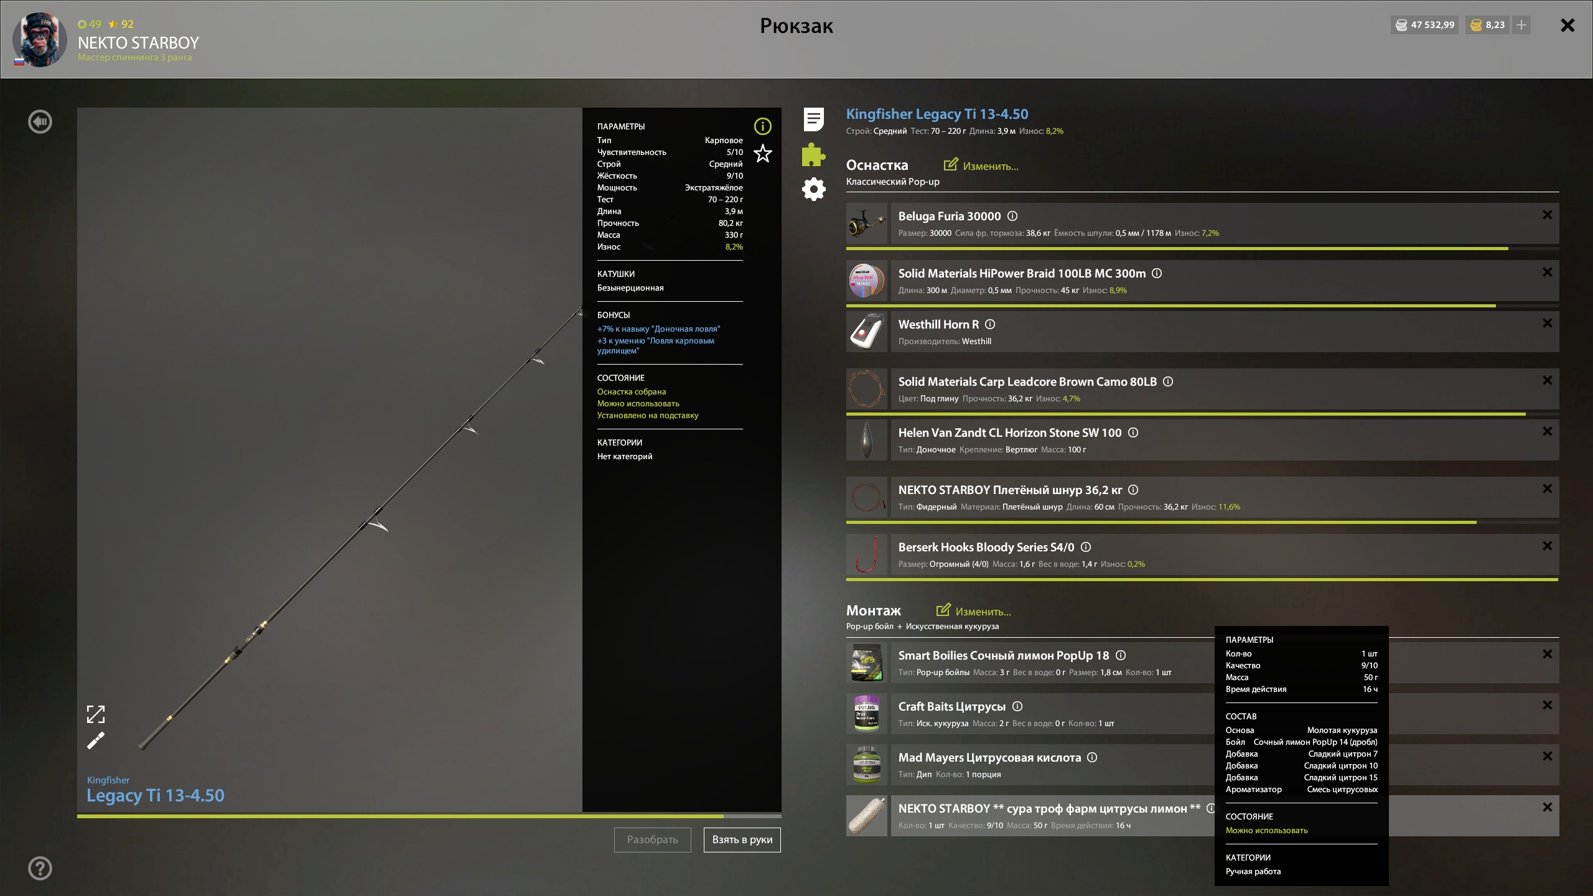Viewport: 1593px width, 896px height.
Task: Show info for Beluga Furia 30000
Action: click(x=1012, y=216)
